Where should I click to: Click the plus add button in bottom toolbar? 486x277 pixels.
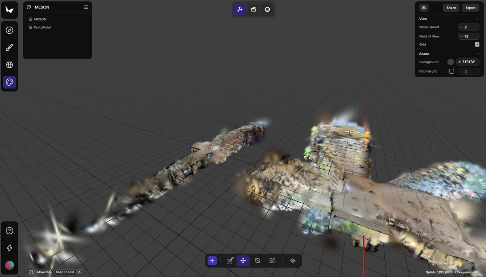point(212,261)
